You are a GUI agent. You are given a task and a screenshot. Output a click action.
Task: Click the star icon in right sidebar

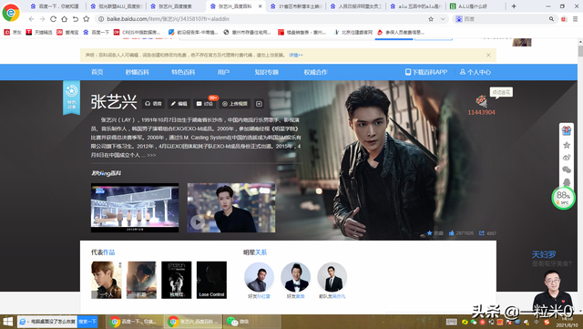pyautogui.click(x=567, y=145)
